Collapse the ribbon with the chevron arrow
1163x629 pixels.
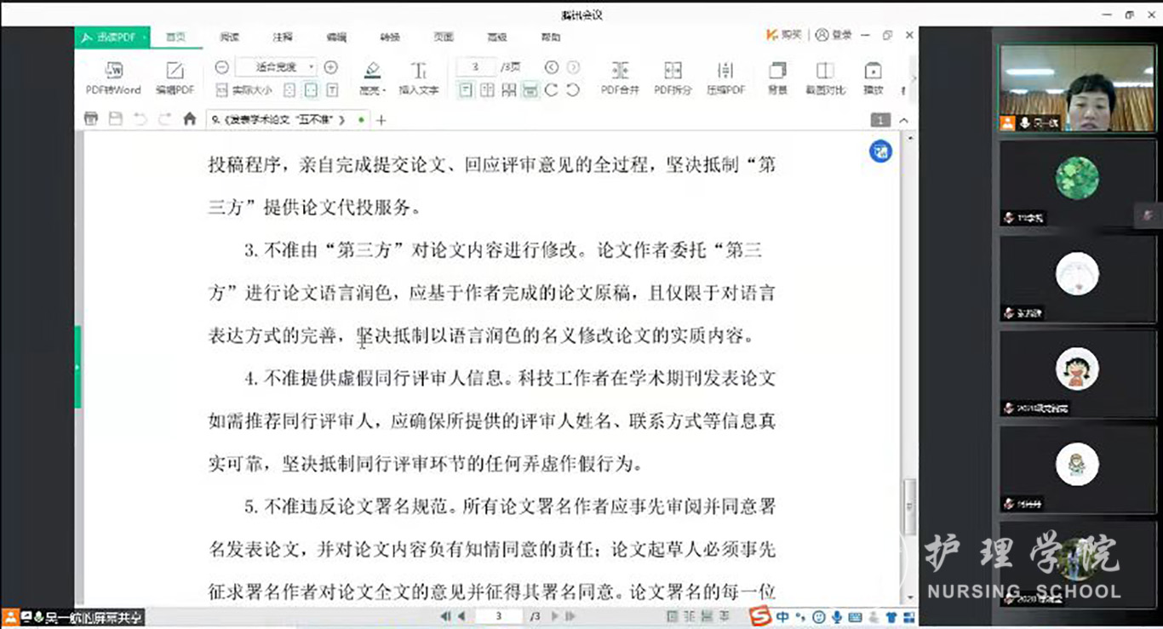pyautogui.click(x=904, y=121)
